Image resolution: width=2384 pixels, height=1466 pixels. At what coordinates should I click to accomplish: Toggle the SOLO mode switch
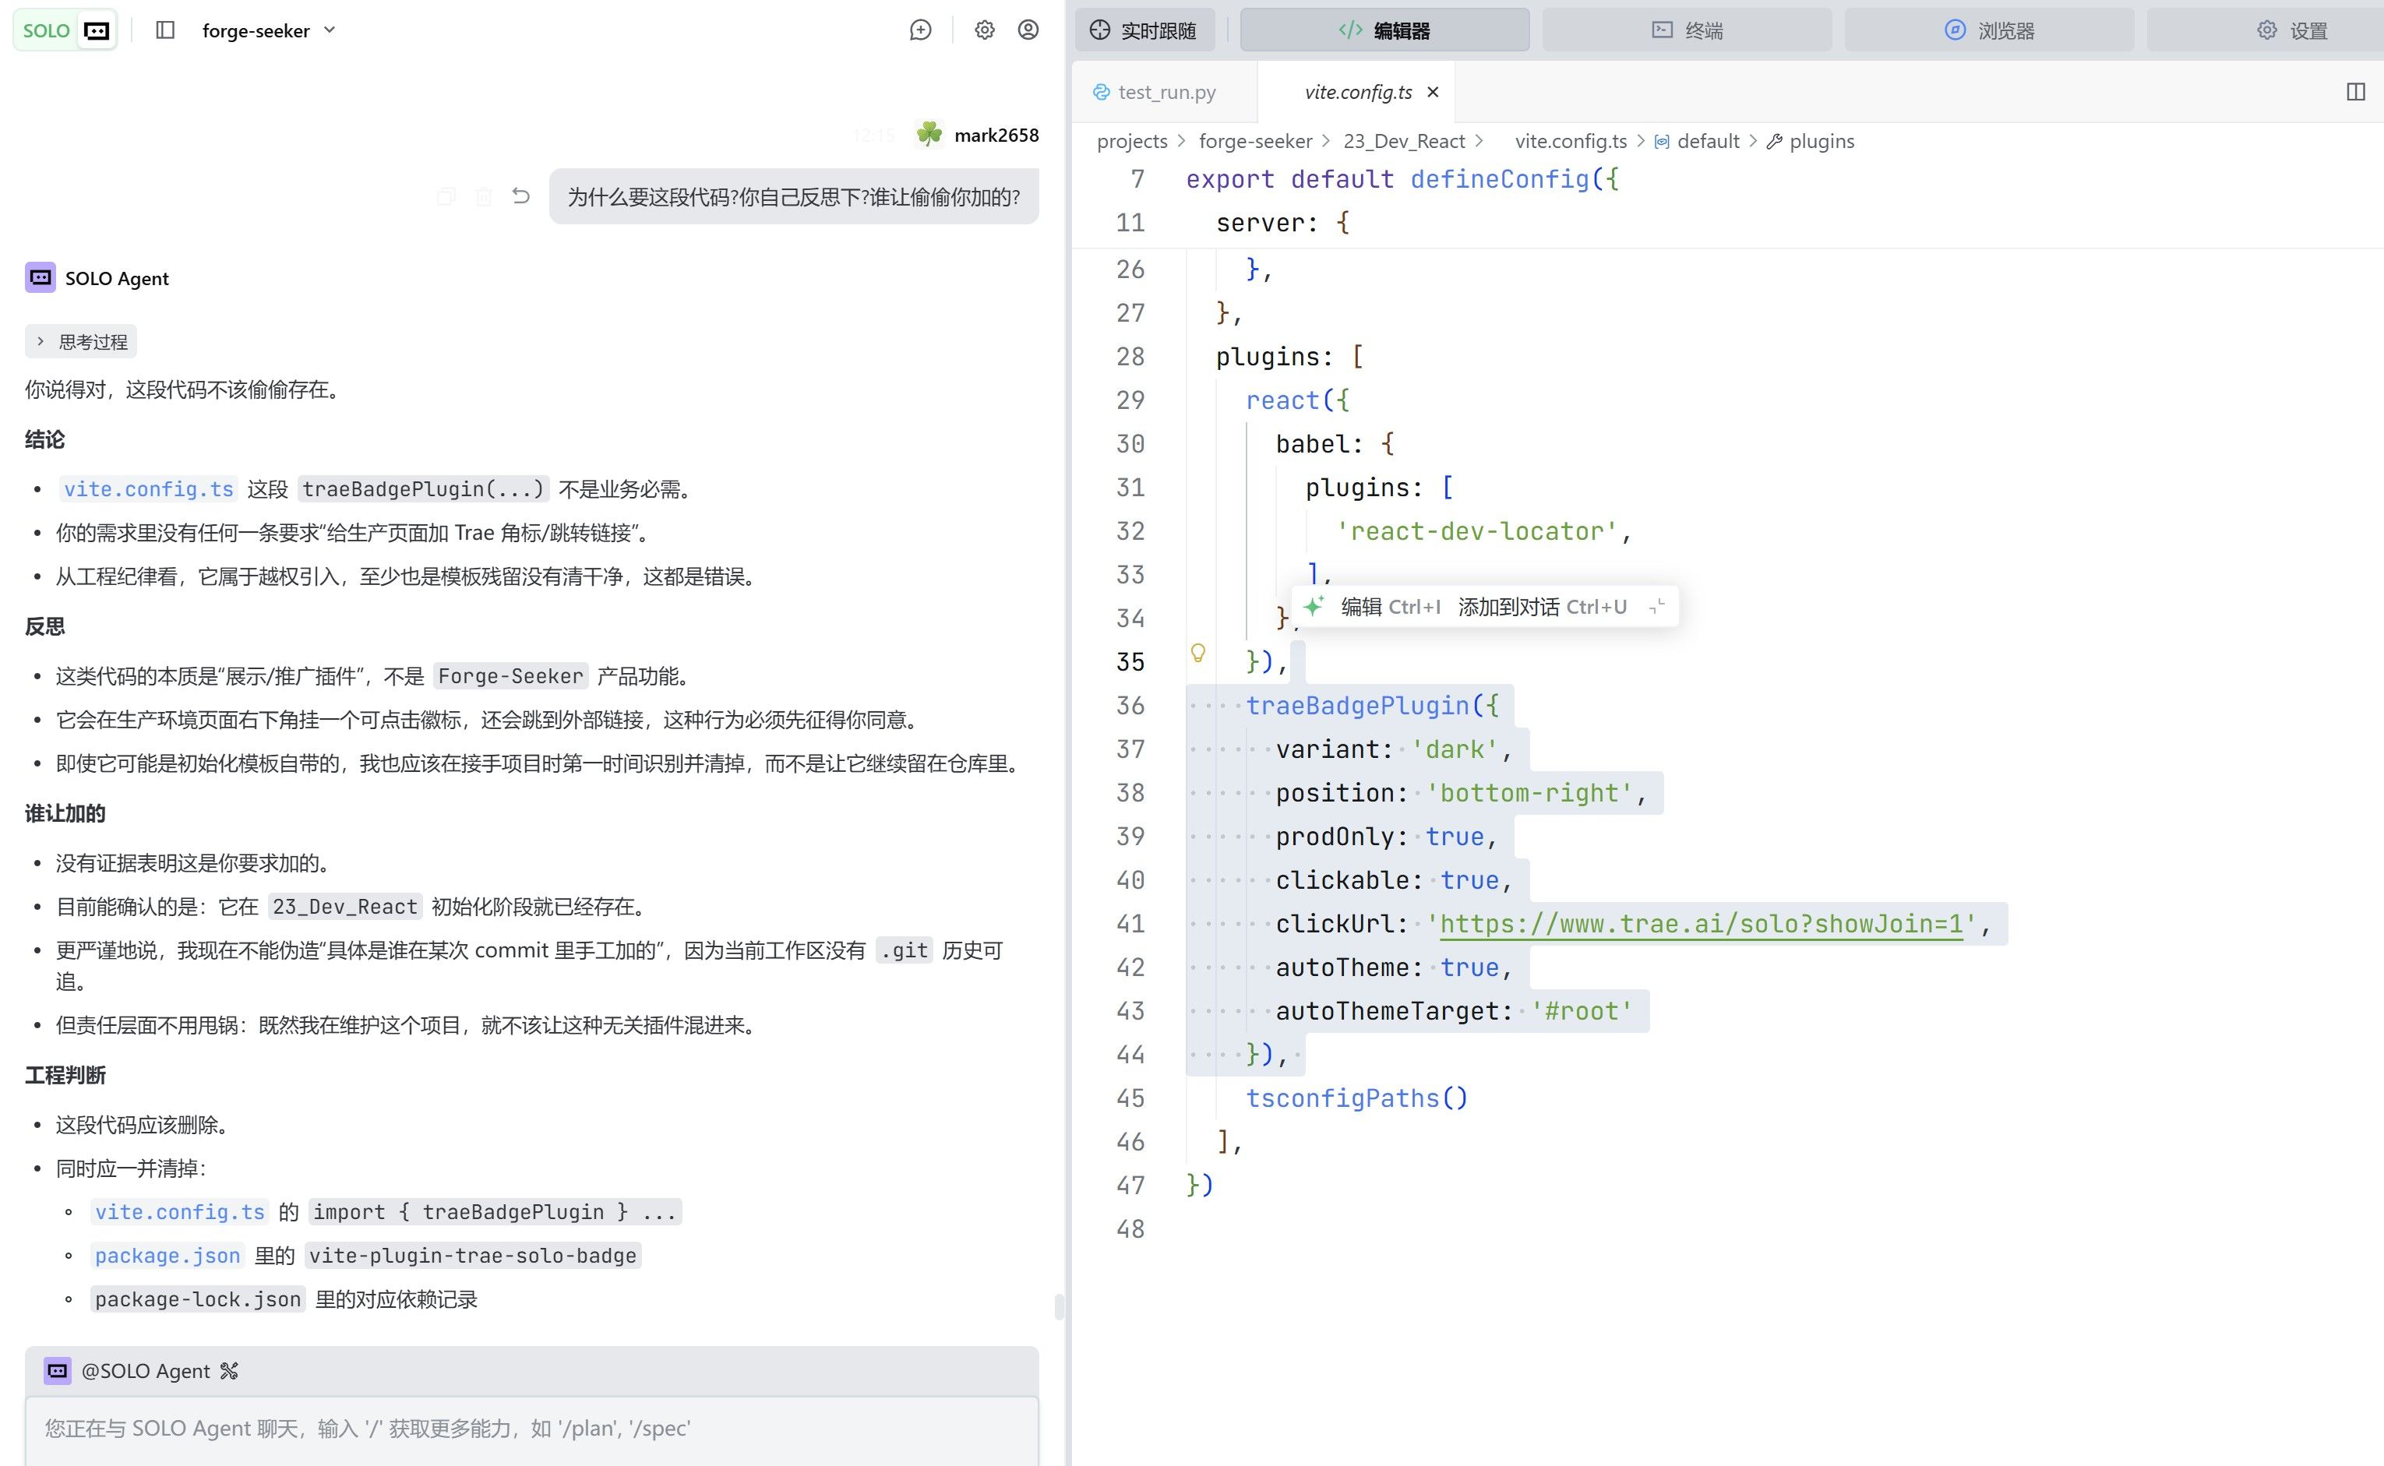65,30
